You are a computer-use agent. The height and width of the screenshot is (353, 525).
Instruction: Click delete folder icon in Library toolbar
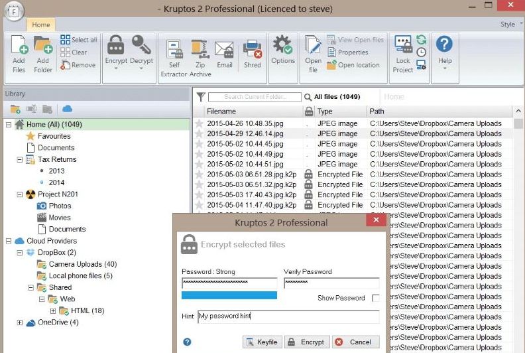(47, 109)
